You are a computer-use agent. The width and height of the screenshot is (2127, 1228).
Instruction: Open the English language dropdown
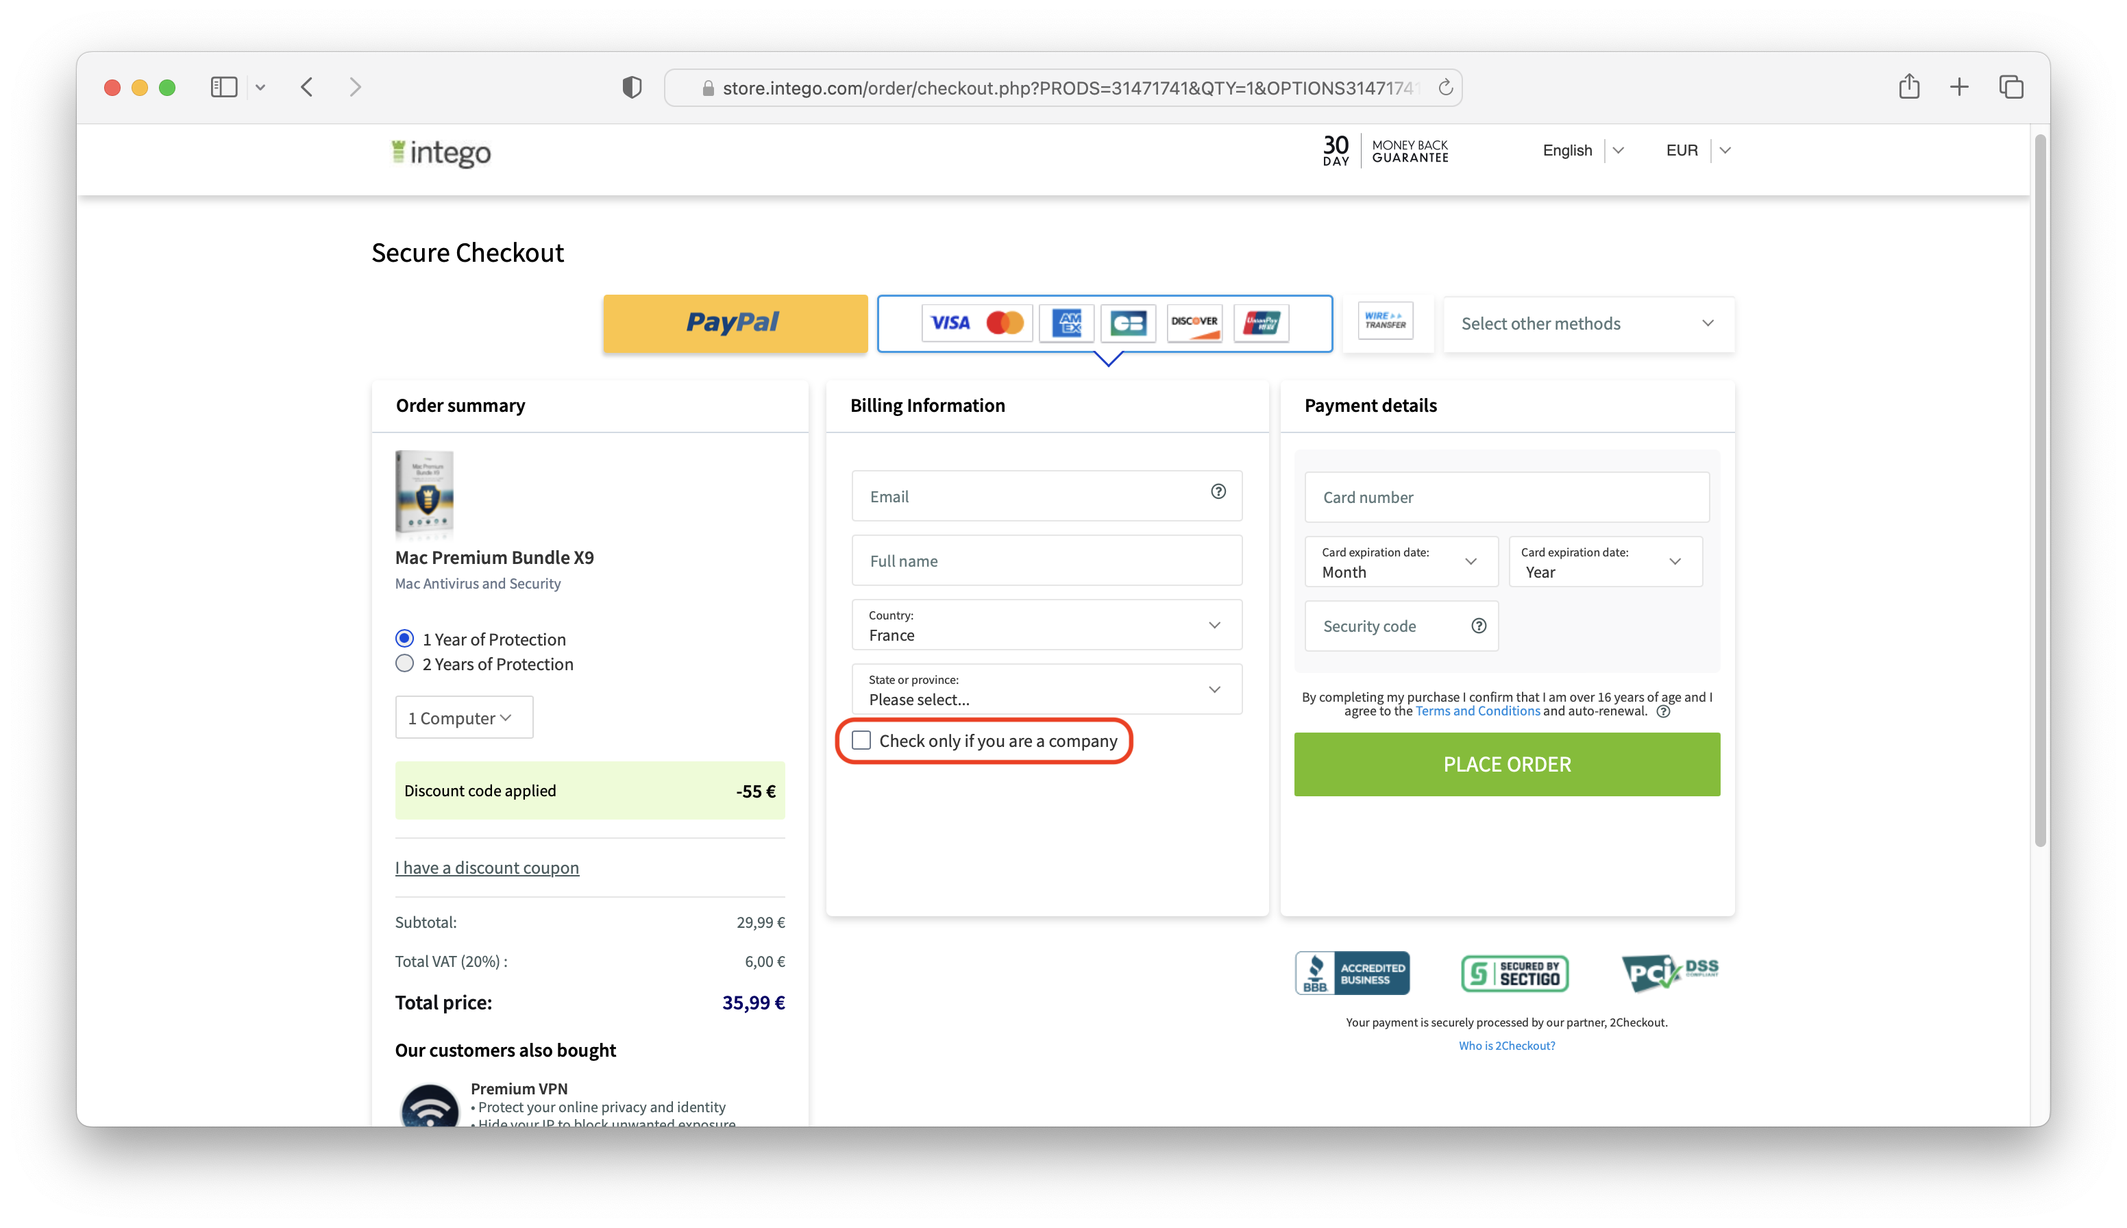(x=1582, y=150)
